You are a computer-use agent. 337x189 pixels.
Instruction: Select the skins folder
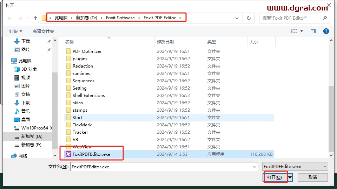pos(78,103)
